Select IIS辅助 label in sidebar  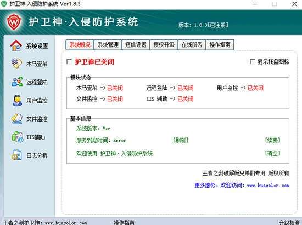(x=36, y=137)
